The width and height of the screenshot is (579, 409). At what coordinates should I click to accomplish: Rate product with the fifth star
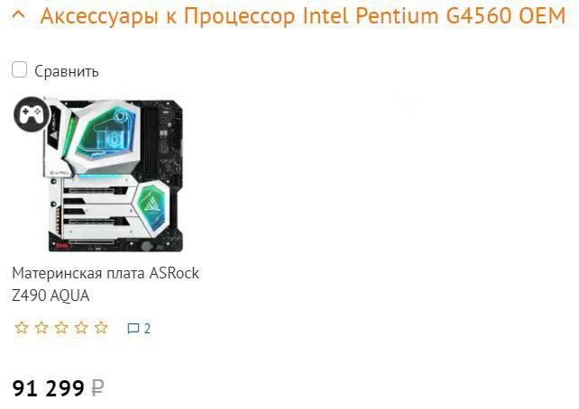point(101,328)
